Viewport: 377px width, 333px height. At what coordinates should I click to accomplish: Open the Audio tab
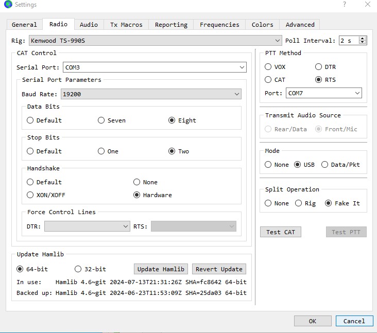point(89,25)
